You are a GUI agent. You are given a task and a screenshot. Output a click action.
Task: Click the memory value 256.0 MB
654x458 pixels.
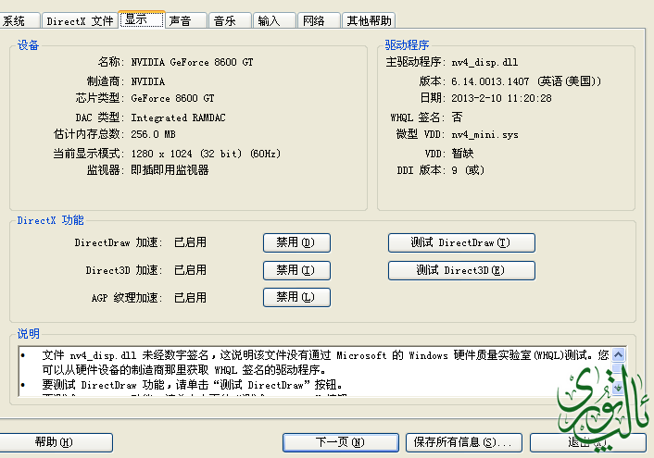pyautogui.click(x=153, y=134)
